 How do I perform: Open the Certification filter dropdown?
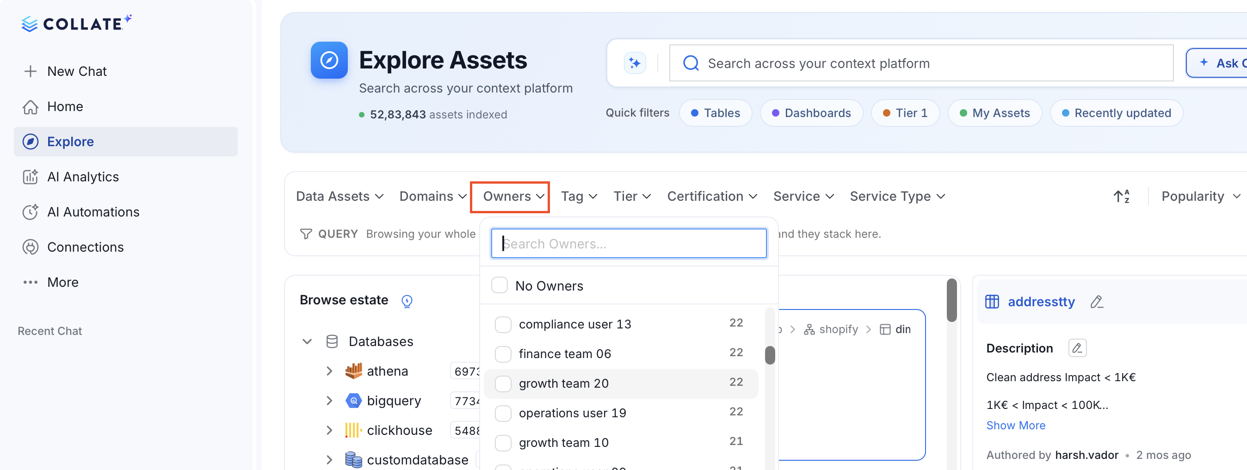712,197
